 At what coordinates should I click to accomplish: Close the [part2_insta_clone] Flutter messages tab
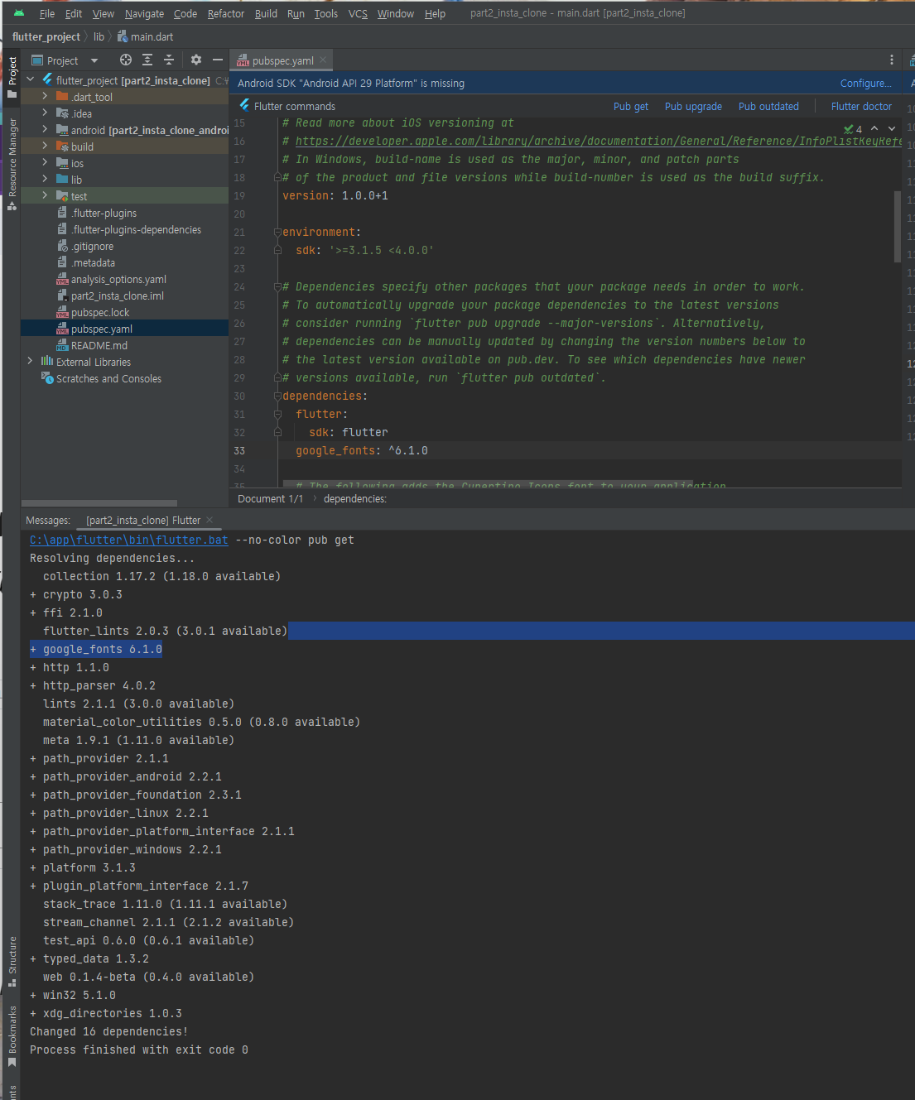click(209, 520)
